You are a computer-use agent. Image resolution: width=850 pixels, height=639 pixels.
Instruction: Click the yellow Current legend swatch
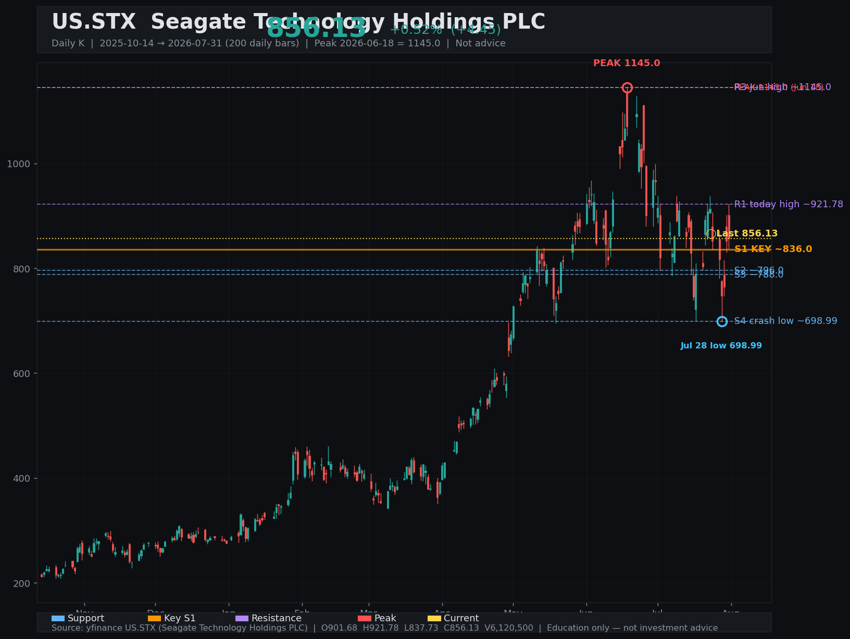[434, 618]
